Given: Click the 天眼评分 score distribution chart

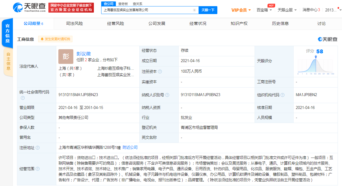Looking at the screenshot, I should (315, 65).
